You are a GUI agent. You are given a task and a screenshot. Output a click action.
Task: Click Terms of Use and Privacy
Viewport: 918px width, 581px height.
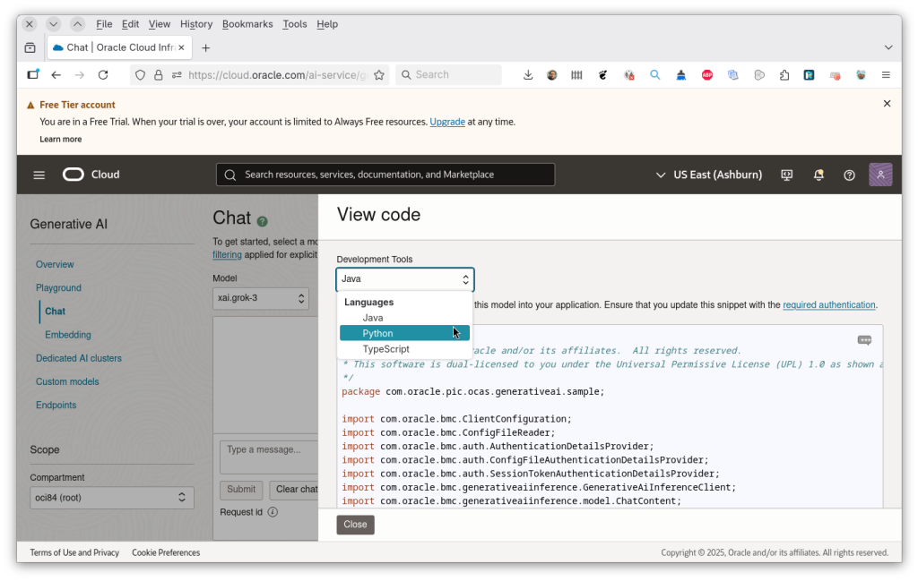74,552
